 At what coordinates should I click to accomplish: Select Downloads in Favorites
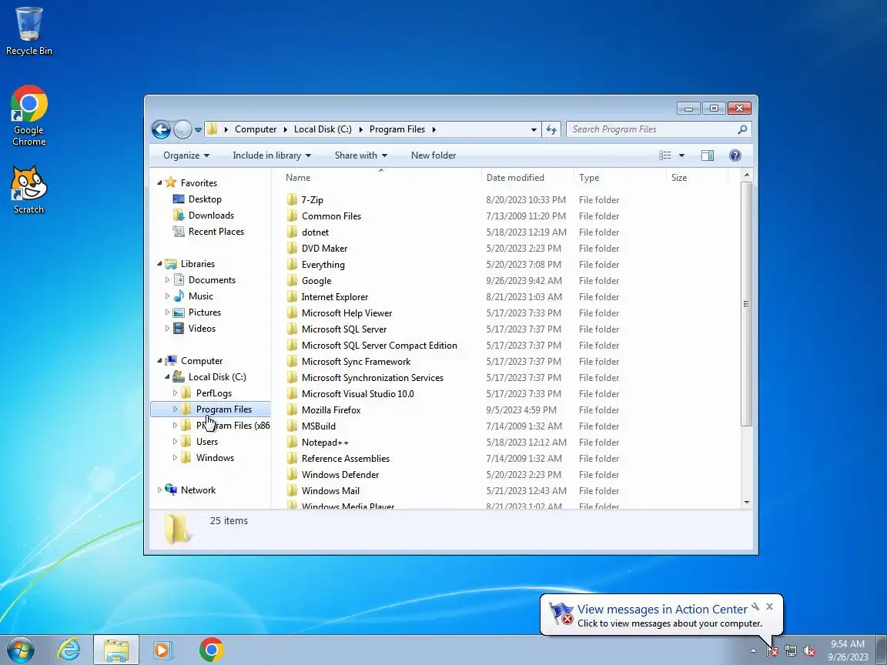[x=211, y=216]
